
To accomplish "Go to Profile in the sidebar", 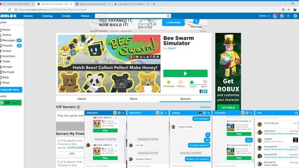I will tap(7, 35).
